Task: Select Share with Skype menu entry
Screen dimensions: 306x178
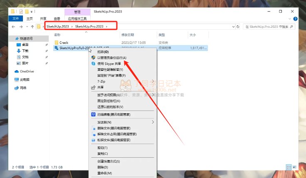Action: tap(109, 64)
